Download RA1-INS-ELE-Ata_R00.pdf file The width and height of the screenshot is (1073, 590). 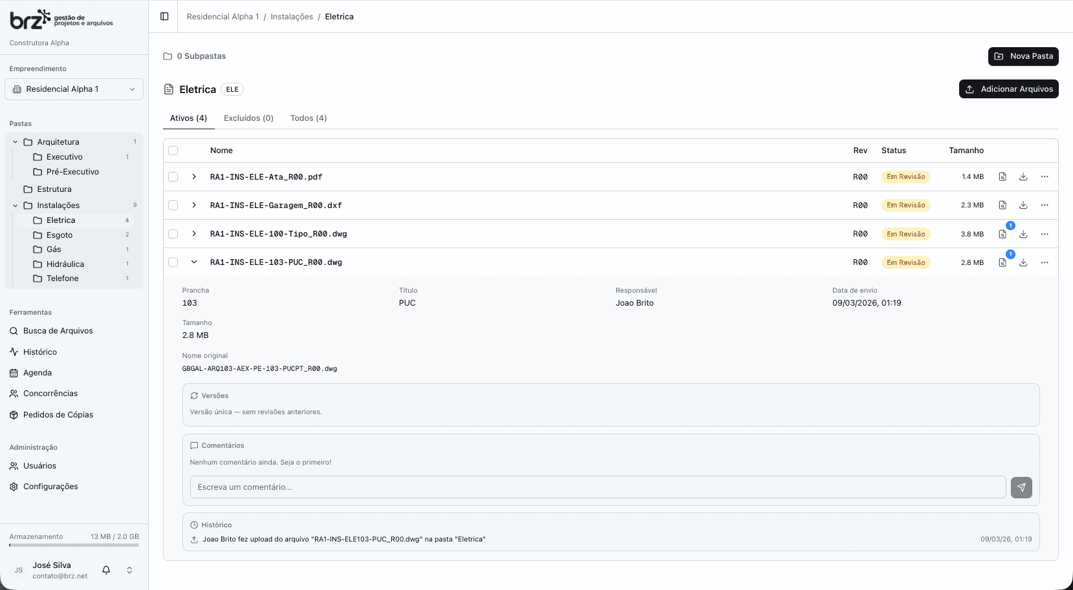point(1023,177)
